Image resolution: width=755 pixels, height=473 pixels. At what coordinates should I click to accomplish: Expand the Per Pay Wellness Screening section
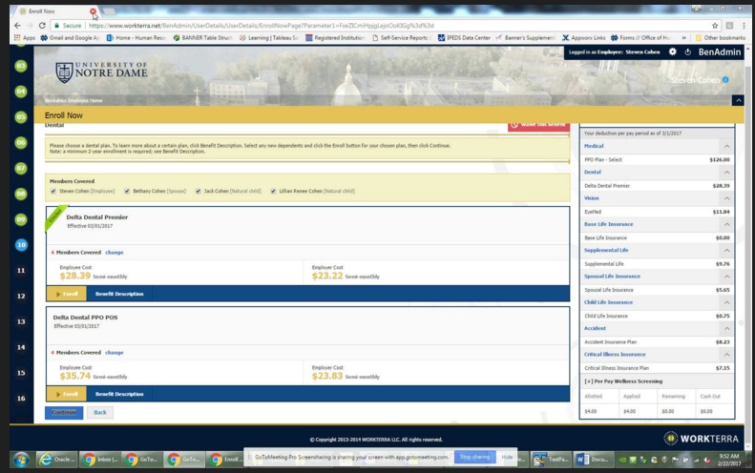click(x=589, y=380)
